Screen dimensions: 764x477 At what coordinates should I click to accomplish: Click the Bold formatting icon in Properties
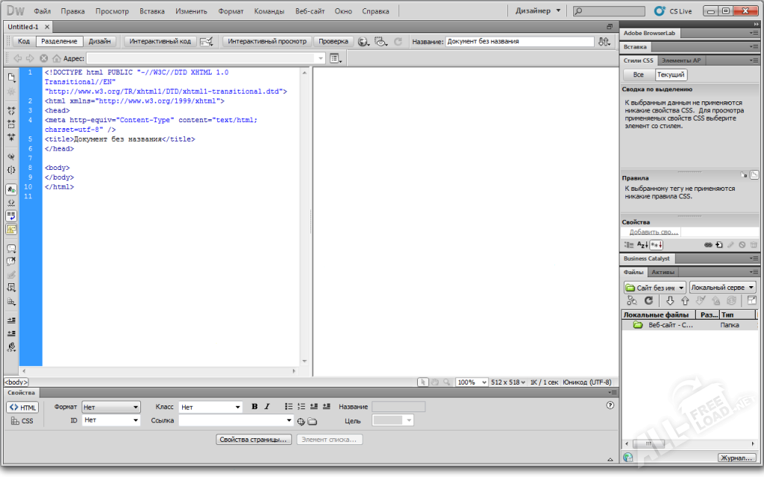point(254,407)
